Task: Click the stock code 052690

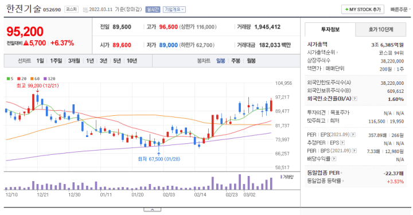Action: pyautogui.click(x=52, y=10)
